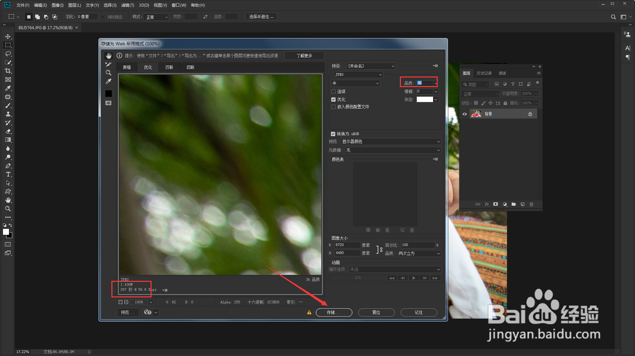Enable 嵌入颜色配置文件 checkbox
The image size is (635, 356).
tap(333, 107)
